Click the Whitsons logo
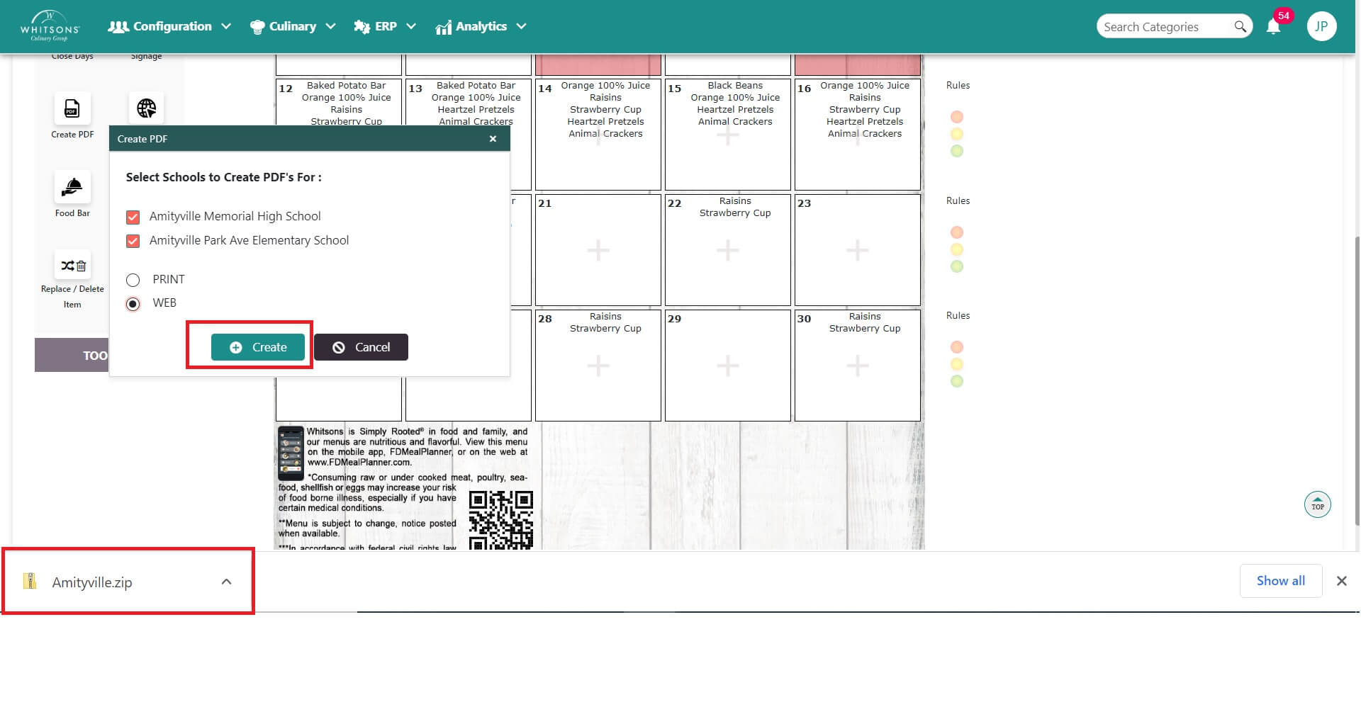 [x=50, y=26]
